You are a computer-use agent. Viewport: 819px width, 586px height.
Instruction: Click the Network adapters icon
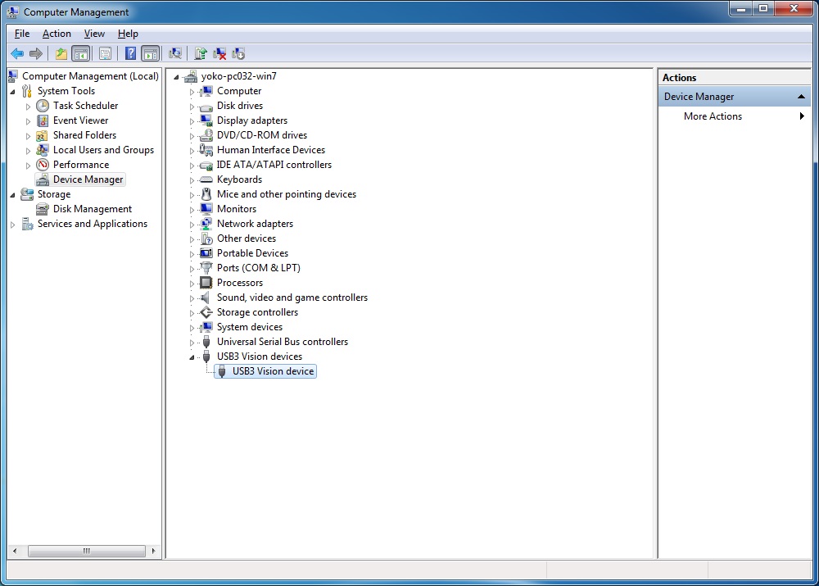point(207,224)
